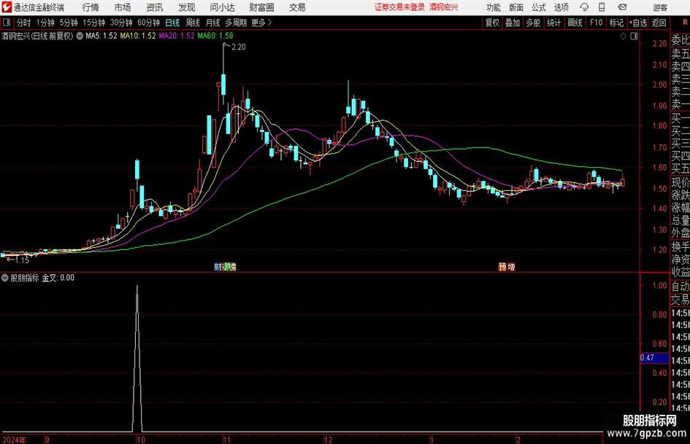The width and height of the screenshot is (690, 444).
Task: Click the MA5: 1.52 label
Action: pyautogui.click(x=101, y=36)
